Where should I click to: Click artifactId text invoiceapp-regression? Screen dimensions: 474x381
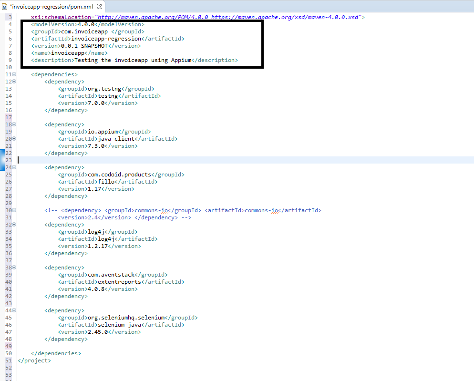[106, 39]
